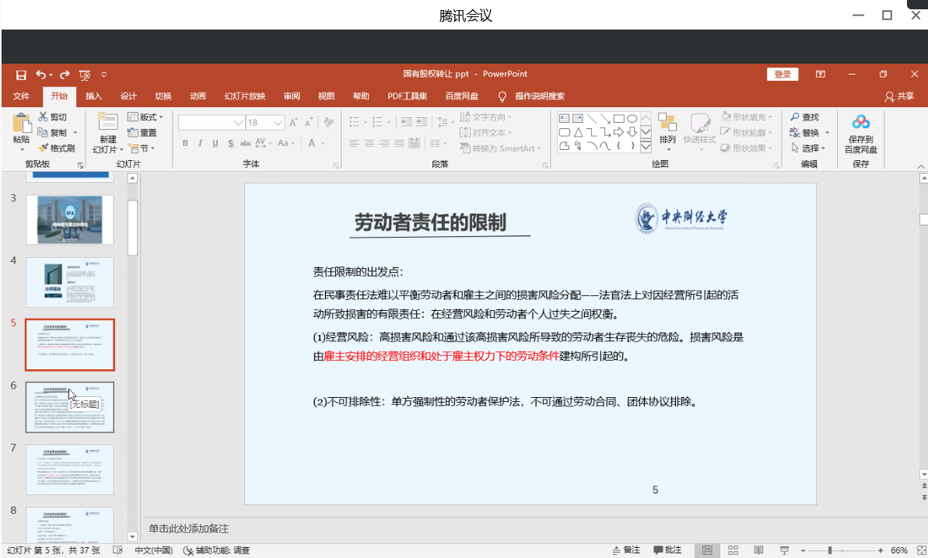Viewport: 928px width, 558px height.
Task: Open the font size dropdown showing 18
Action: coord(278,123)
